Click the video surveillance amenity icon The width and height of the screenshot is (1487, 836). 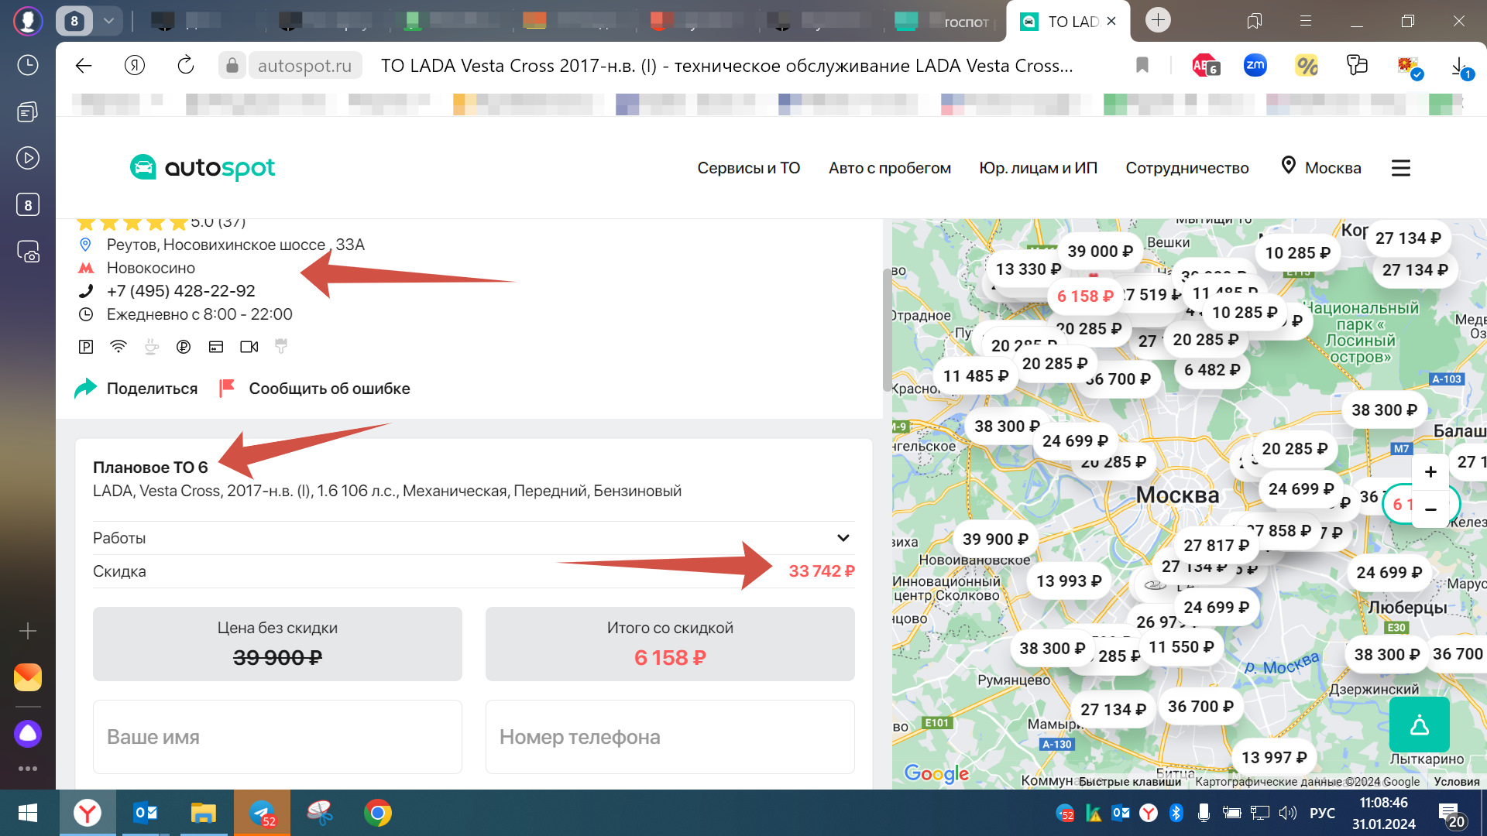tap(249, 347)
